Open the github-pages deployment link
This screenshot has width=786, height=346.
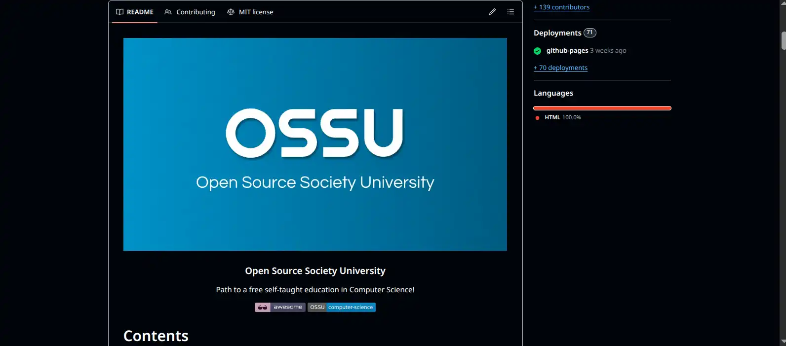click(x=567, y=50)
